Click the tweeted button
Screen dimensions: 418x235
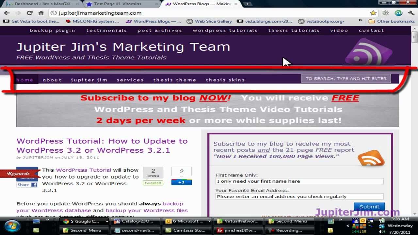(x=153, y=183)
